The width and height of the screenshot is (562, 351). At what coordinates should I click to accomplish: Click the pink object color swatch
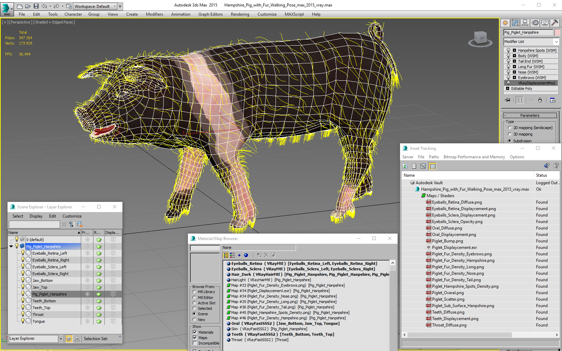[x=557, y=32]
